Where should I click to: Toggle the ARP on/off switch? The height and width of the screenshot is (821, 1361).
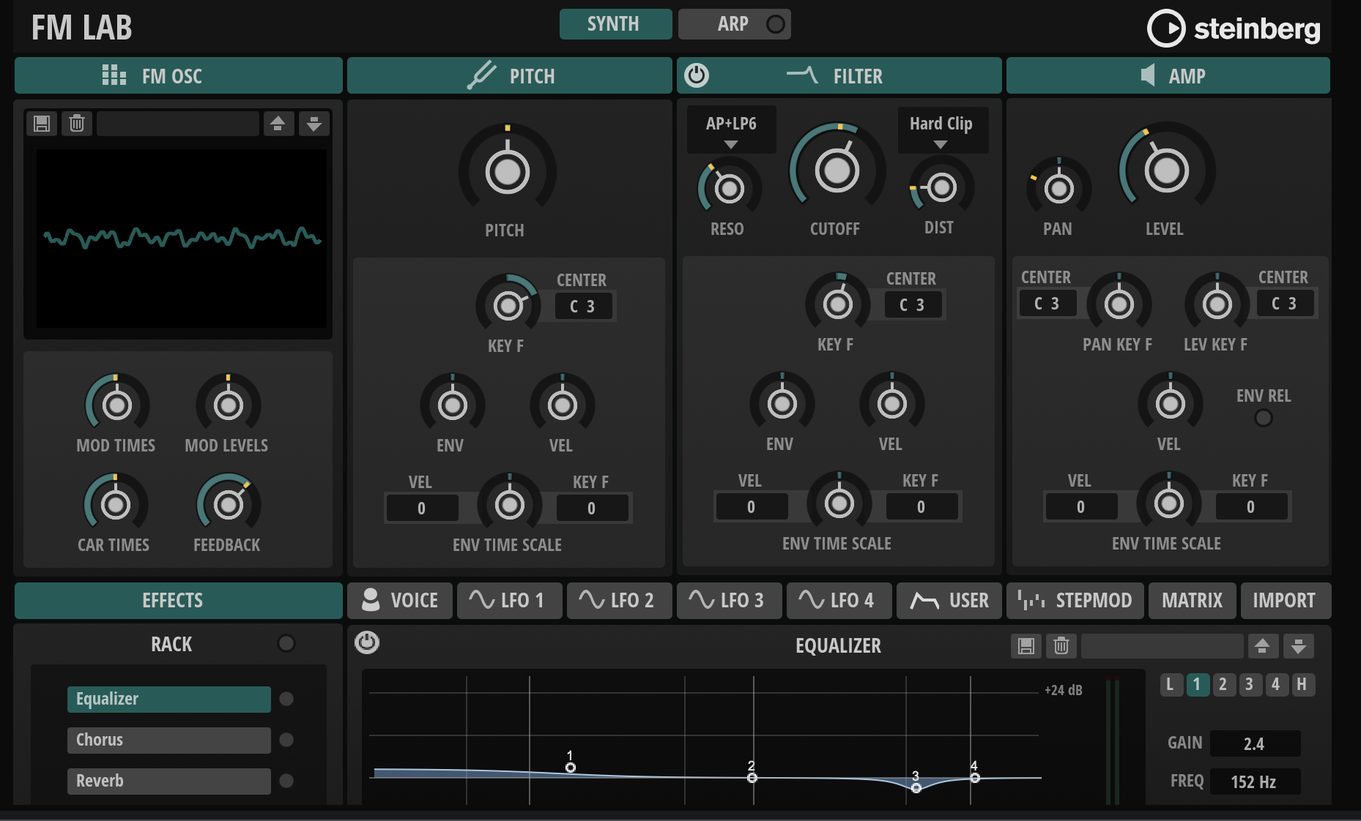pyautogui.click(x=776, y=23)
